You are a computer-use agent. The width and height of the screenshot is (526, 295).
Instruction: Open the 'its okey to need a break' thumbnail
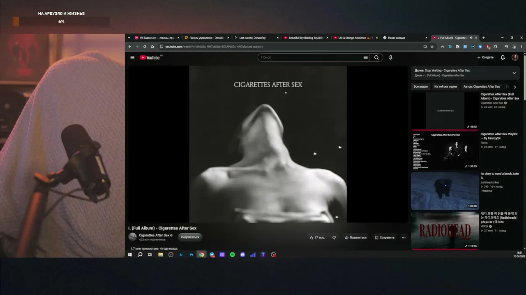(445, 191)
